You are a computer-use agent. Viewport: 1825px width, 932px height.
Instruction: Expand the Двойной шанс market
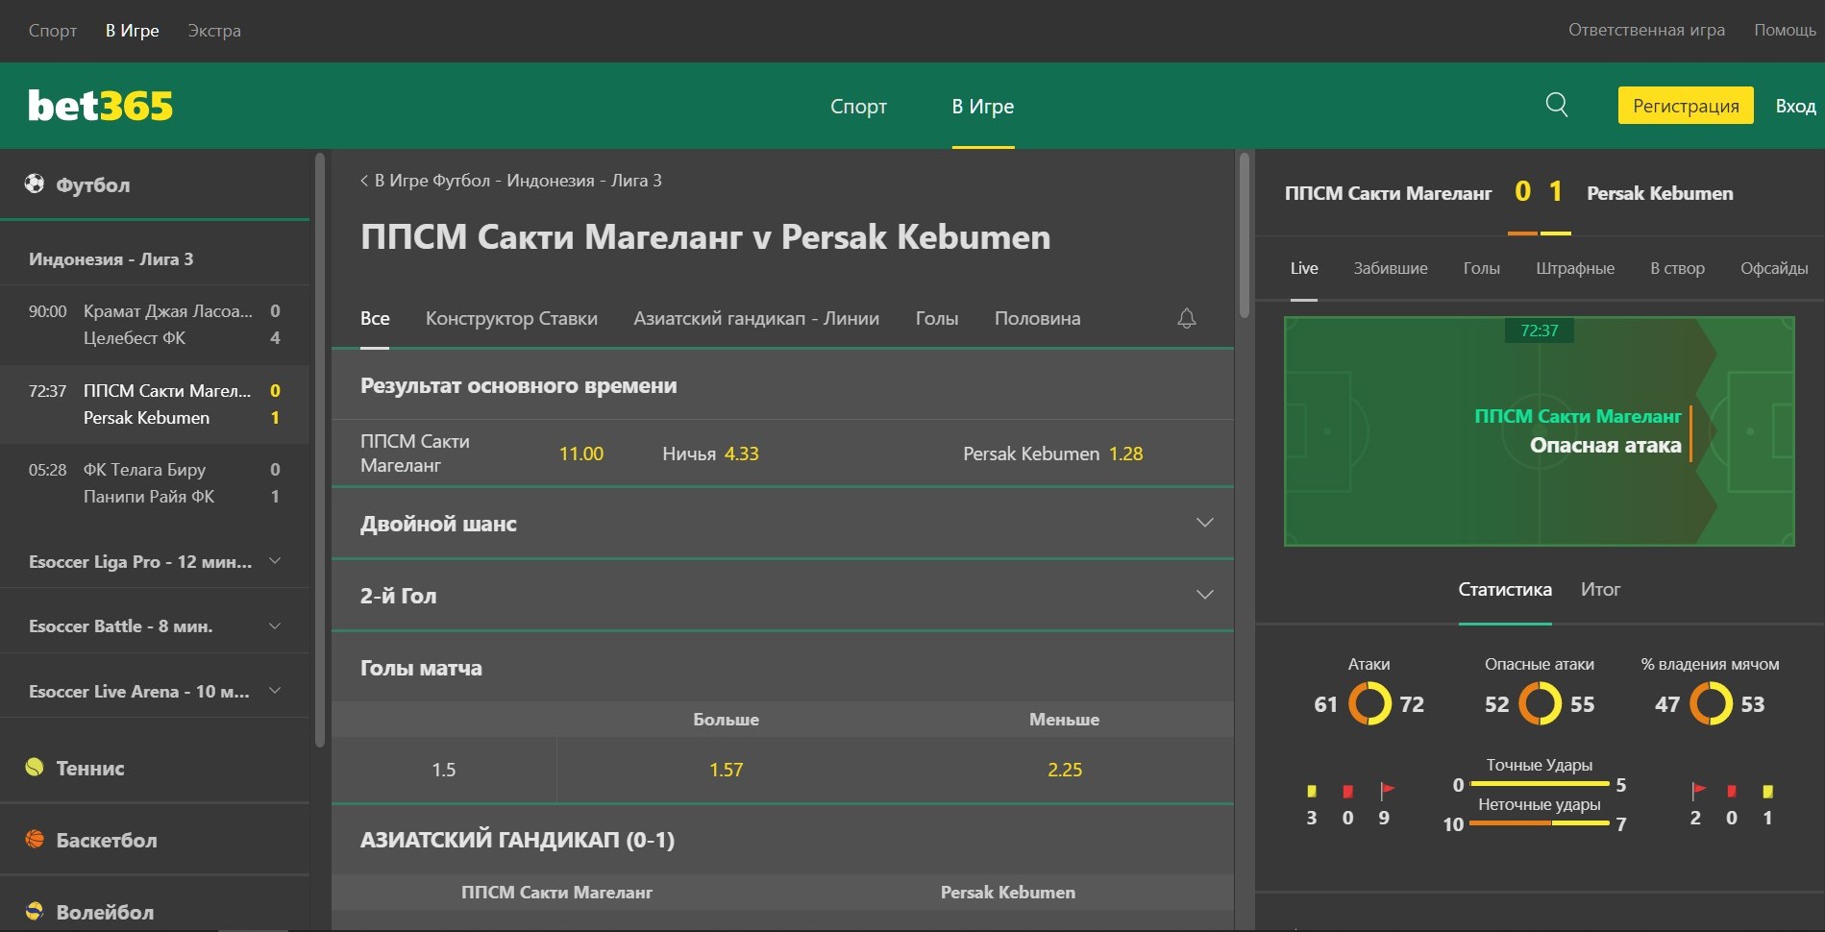pos(782,524)
